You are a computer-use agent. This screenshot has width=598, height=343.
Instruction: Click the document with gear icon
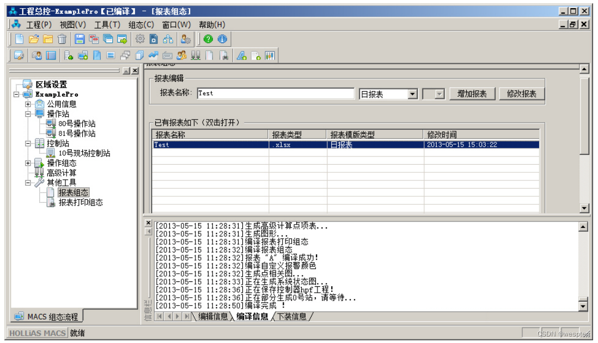point(154,39)
